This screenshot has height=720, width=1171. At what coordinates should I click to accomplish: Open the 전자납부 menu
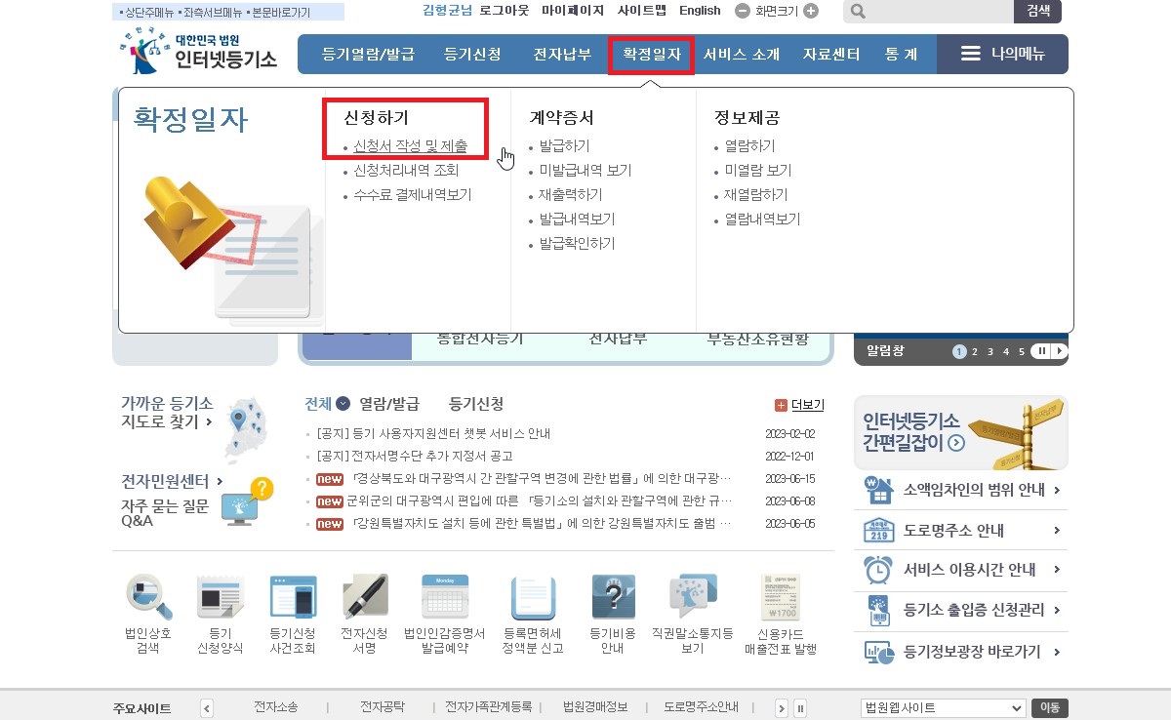click(x=562, y=54)
